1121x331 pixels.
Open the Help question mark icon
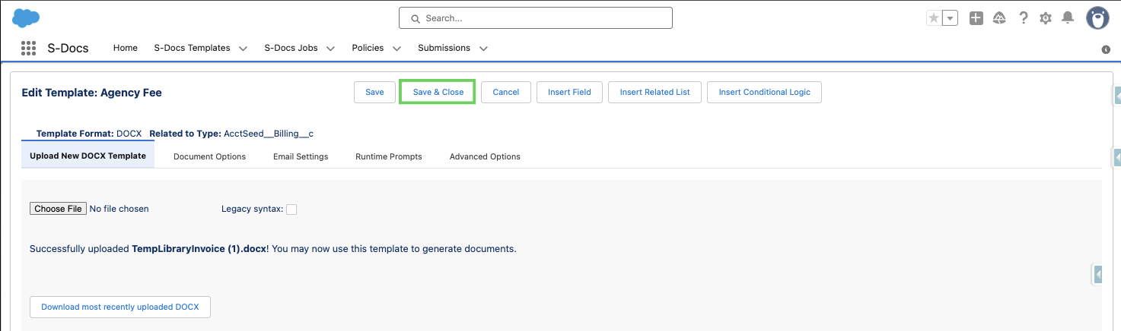click(1024, 18)
